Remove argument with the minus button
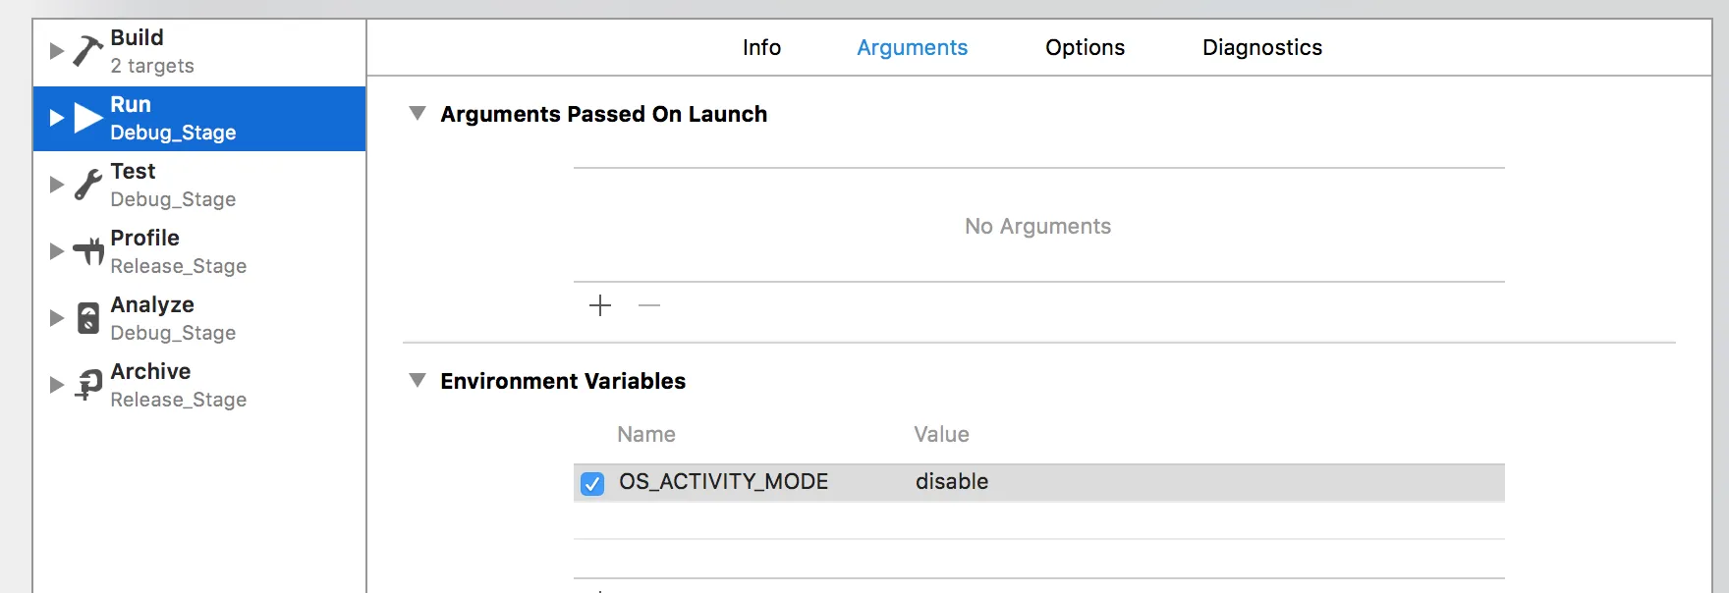Screen dimensions: 1729x593 649,305
